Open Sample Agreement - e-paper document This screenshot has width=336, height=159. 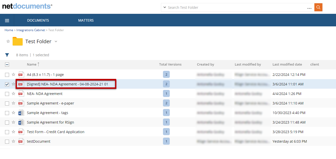tap(50, 103)
